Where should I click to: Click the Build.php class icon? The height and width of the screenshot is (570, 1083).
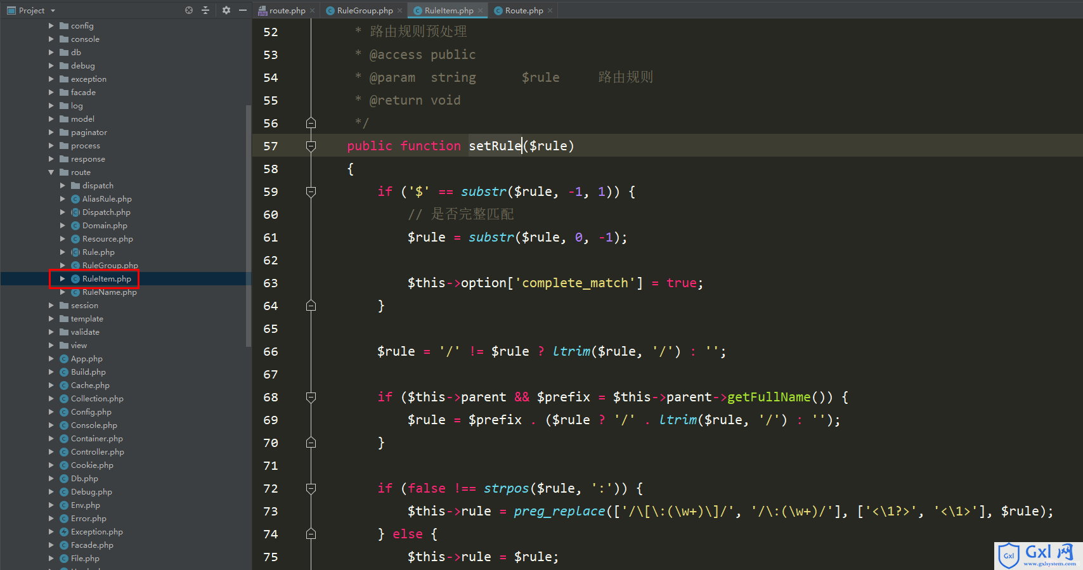coord(64,372)
